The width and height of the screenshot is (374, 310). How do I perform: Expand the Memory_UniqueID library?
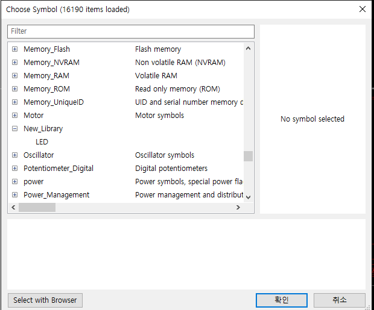(15, 102)
